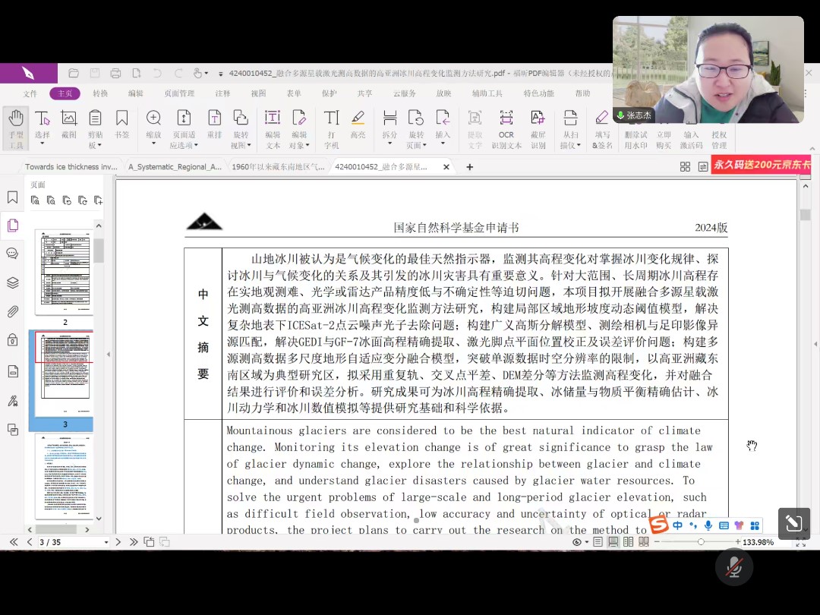The width and height of the screenshot is (820, 615).
Task: Open the Comment (注释) ribbon tab
Action: [222, 93]
